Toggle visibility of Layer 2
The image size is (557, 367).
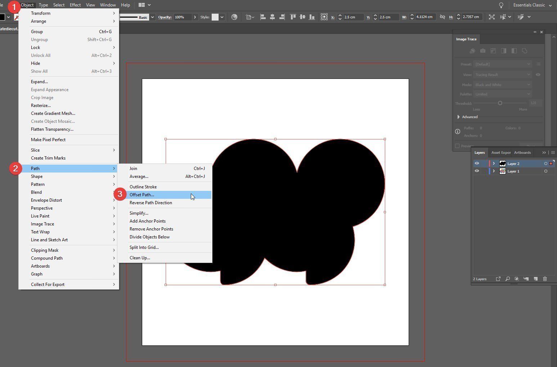tap(477, 163)
